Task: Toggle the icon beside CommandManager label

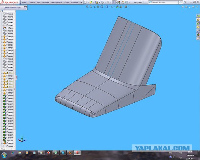Action: pyautogui.click(x=25, y=8)
